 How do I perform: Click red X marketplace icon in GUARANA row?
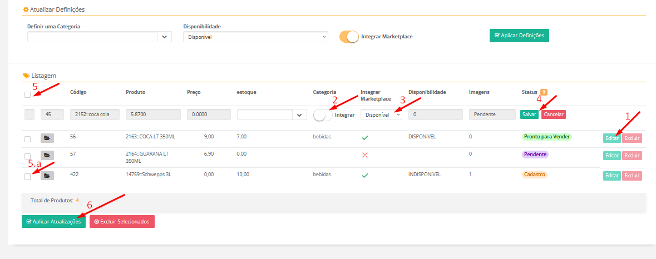coord(365,155)
